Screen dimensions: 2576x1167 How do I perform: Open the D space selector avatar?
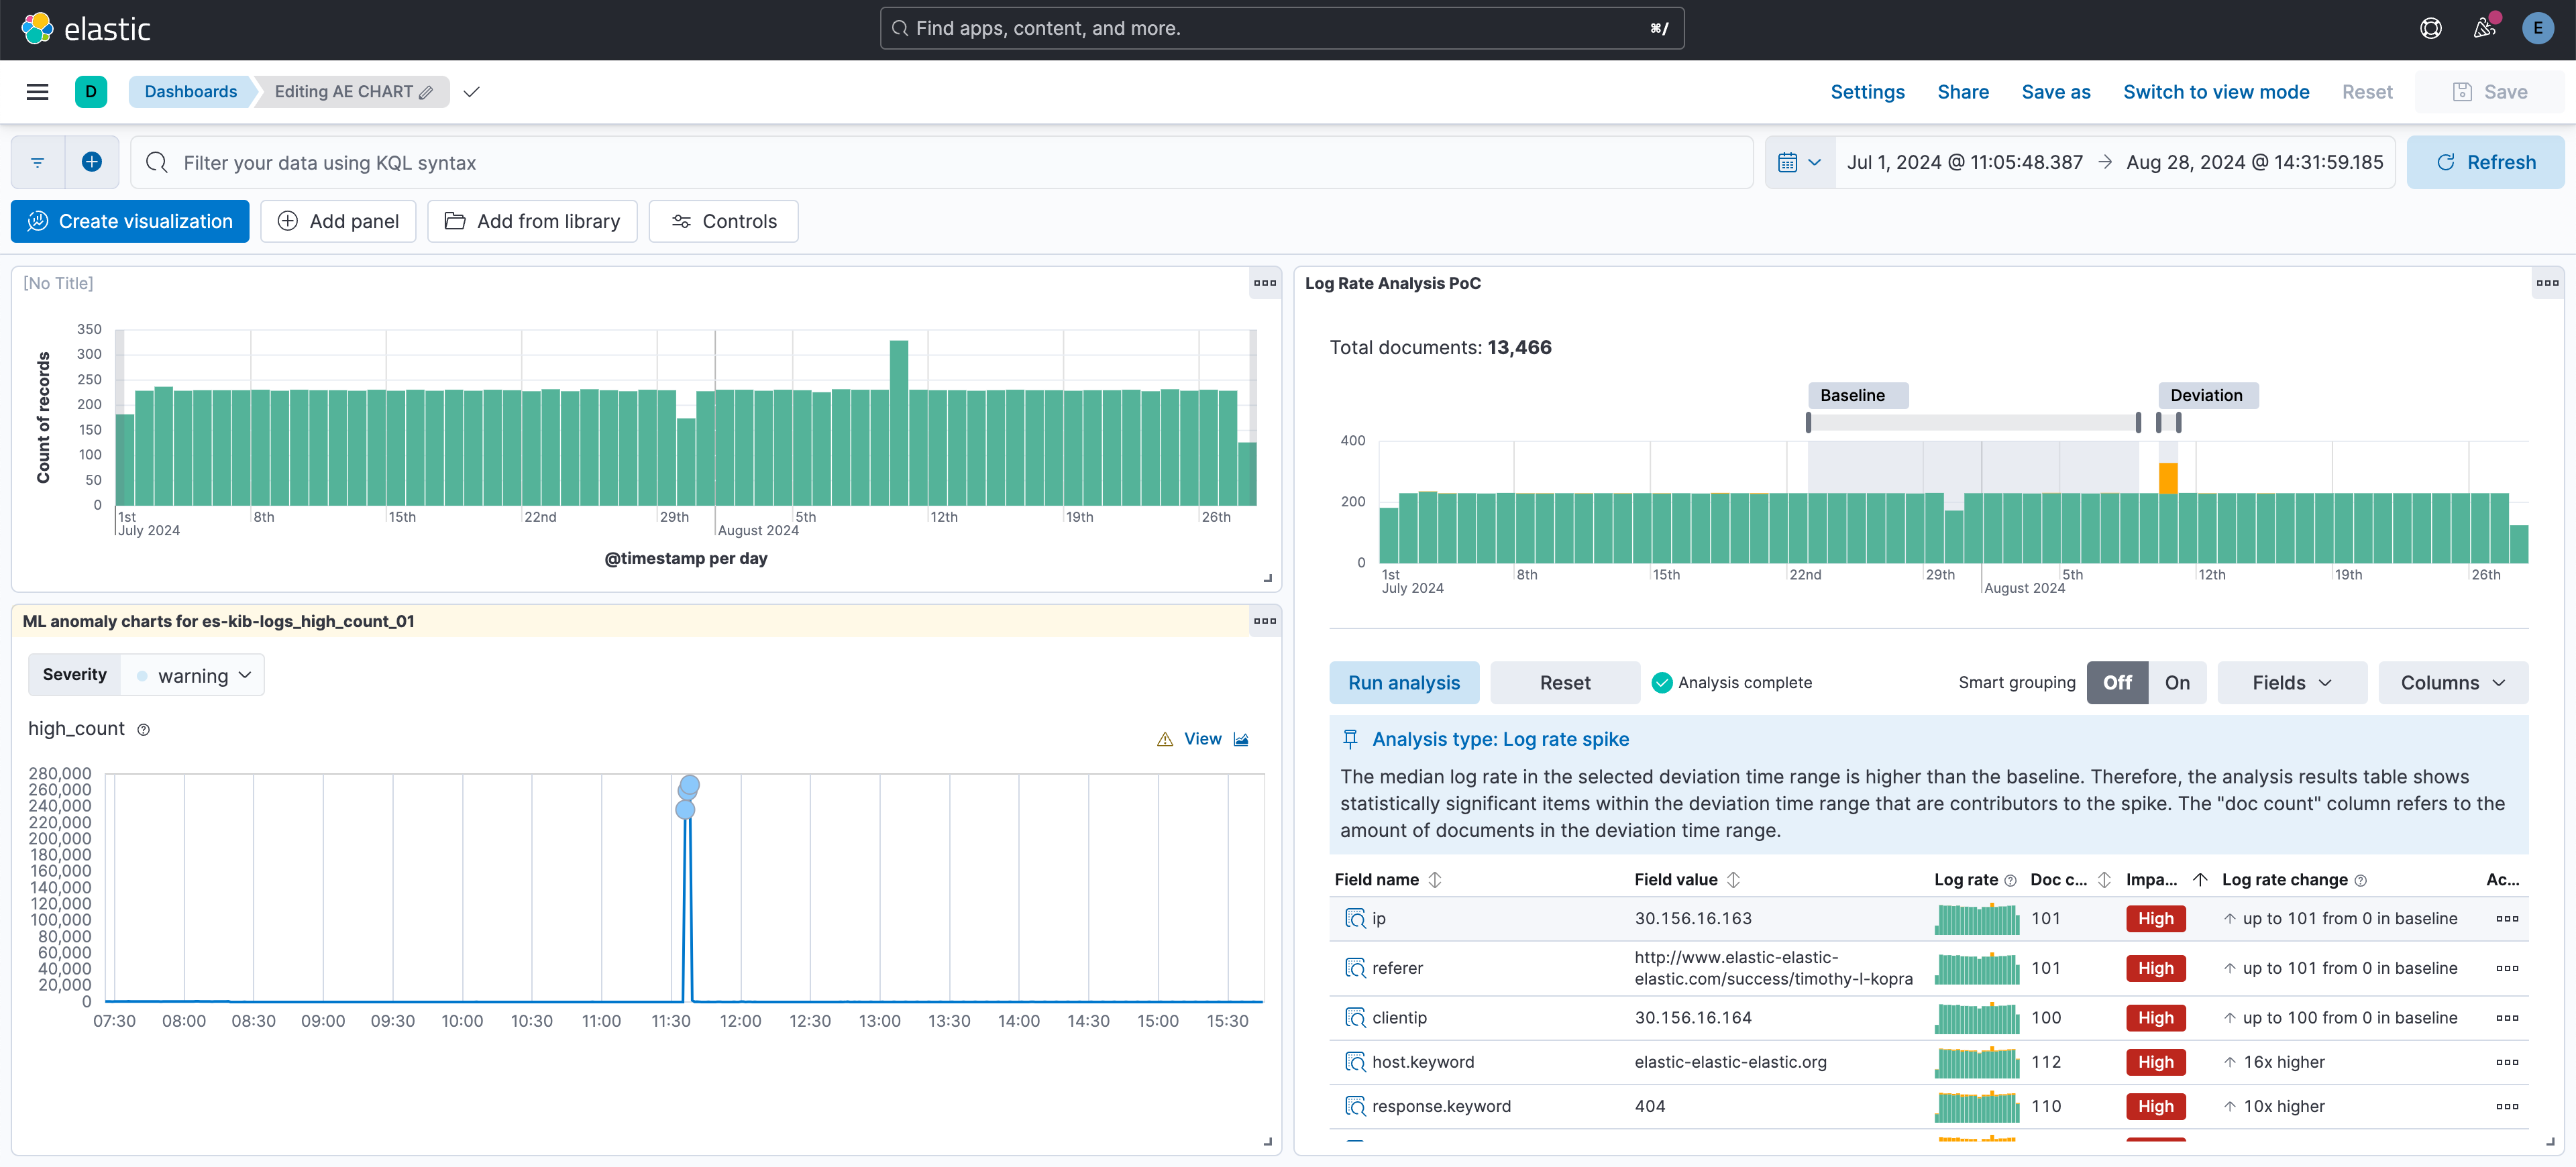pos(91,92)
